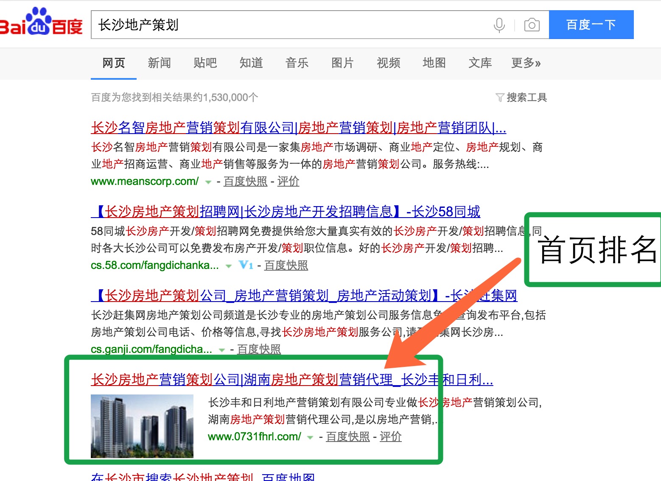Open 百度快照 for the 0731fhrl result

click(x=348, y=436)
